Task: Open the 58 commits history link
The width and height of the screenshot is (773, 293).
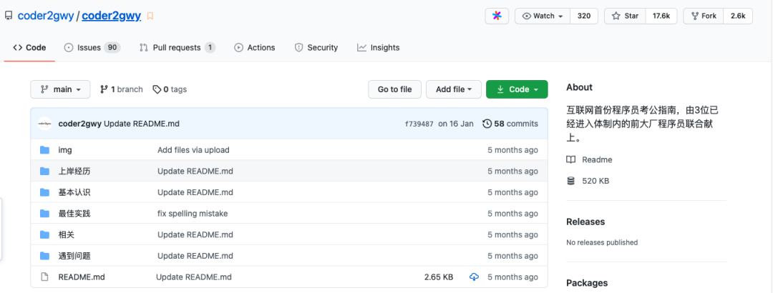Action: (x=511, y=124)
